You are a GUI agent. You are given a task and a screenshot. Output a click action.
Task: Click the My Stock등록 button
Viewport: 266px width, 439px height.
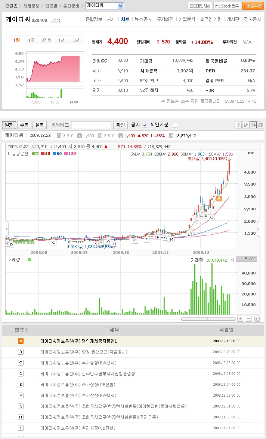[x=227, y=6]
